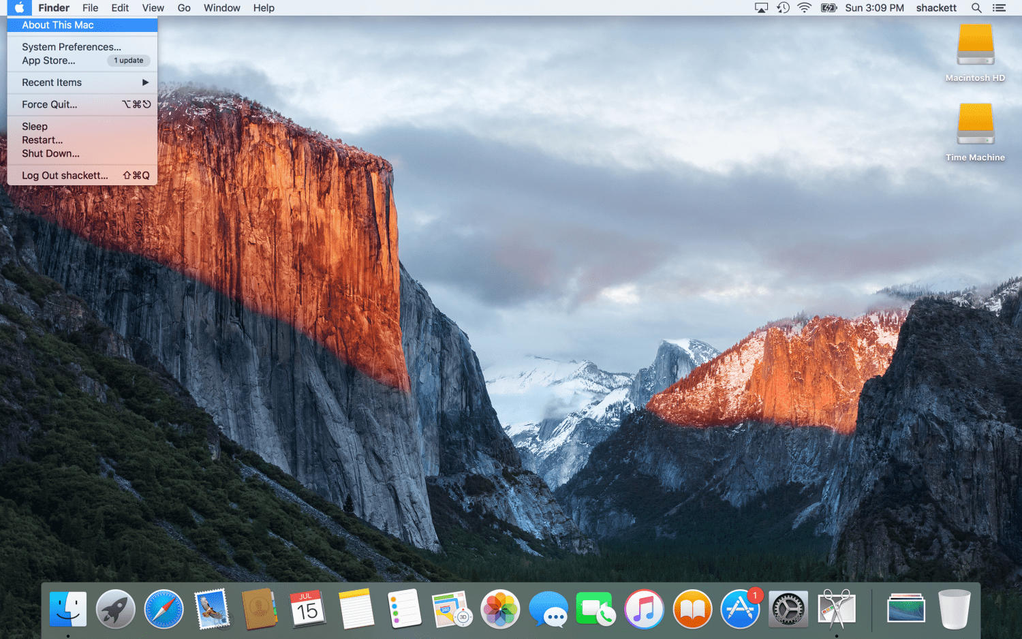Open the View menu

click(153, 8)
